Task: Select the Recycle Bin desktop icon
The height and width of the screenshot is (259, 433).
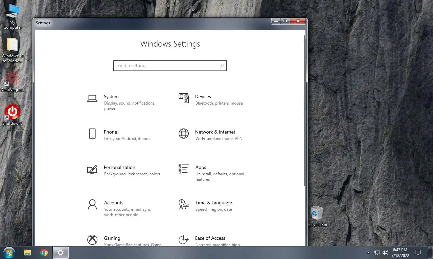Action: (317, 217)
